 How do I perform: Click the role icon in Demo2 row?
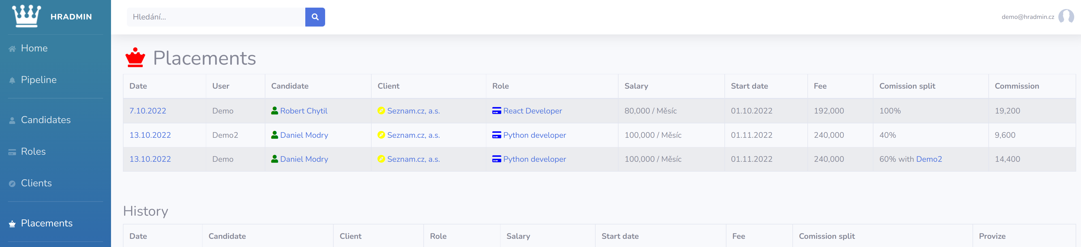(x=496, y=135)
